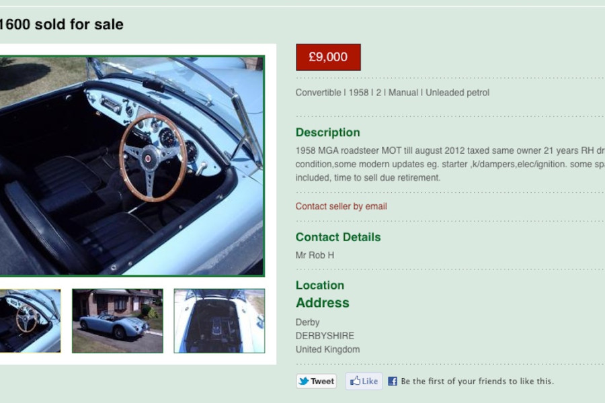The width and height of the screenshot is (605, 403).
Task: Open Contact seller by email link
Action: coord(341,206)
